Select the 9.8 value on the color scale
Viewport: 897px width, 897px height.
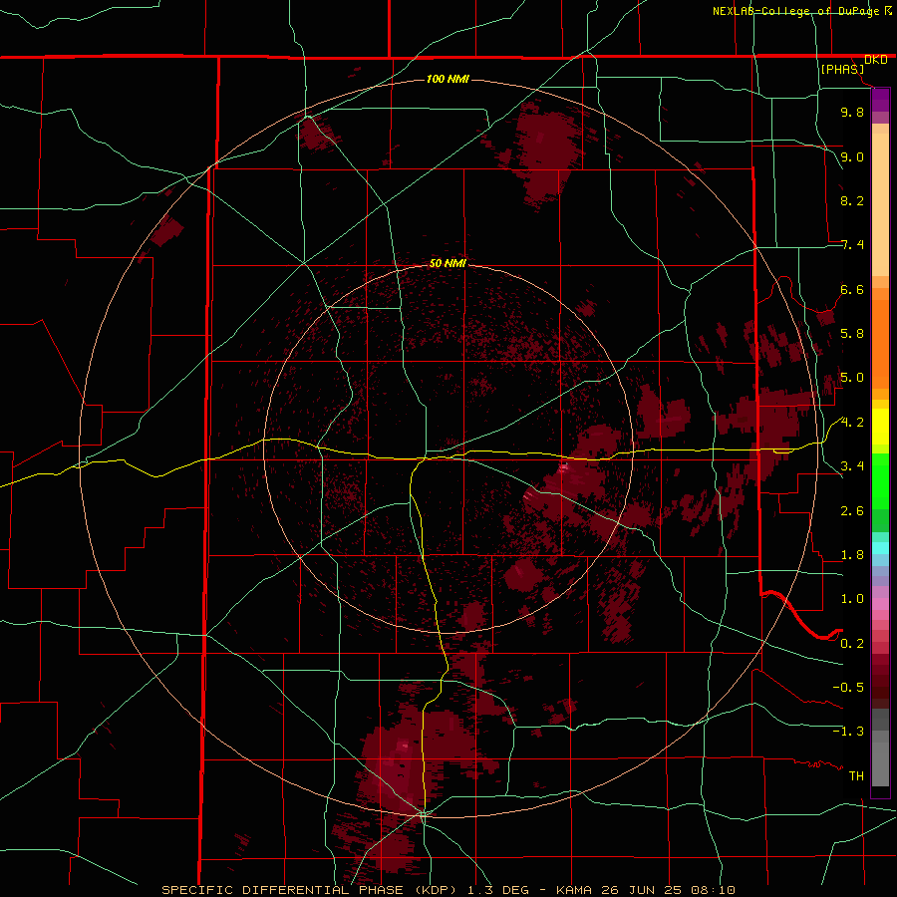tap(852, 112)
